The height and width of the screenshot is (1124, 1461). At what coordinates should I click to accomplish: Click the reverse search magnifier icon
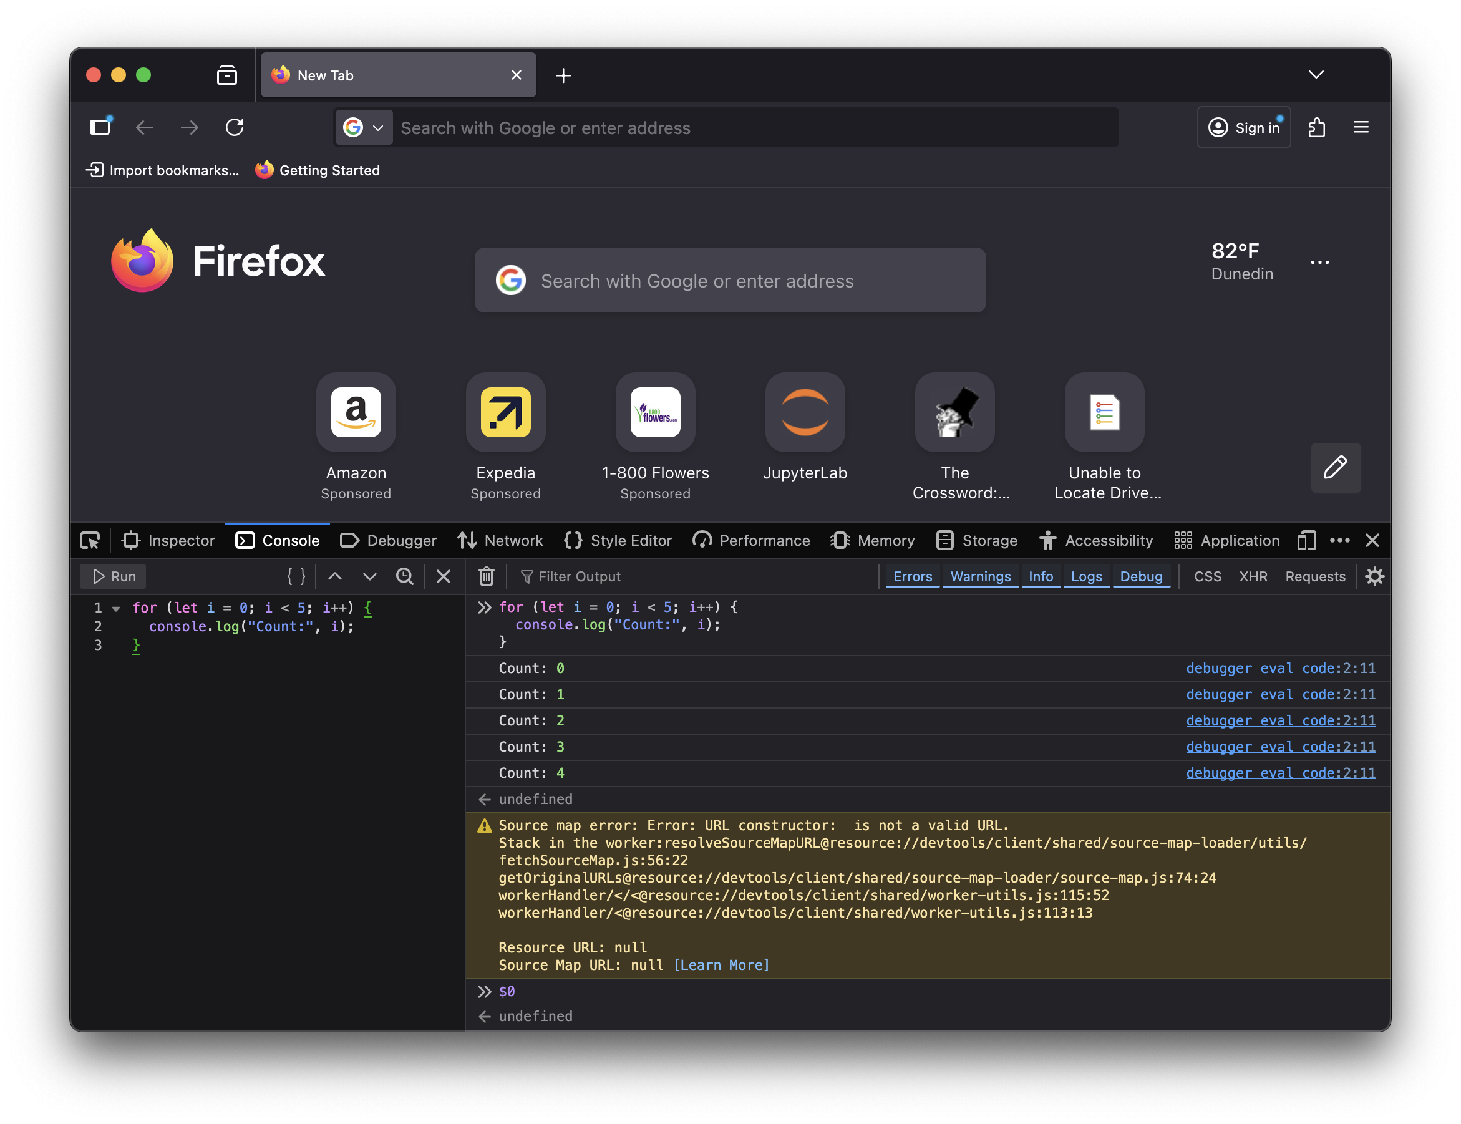pos(405,576)
